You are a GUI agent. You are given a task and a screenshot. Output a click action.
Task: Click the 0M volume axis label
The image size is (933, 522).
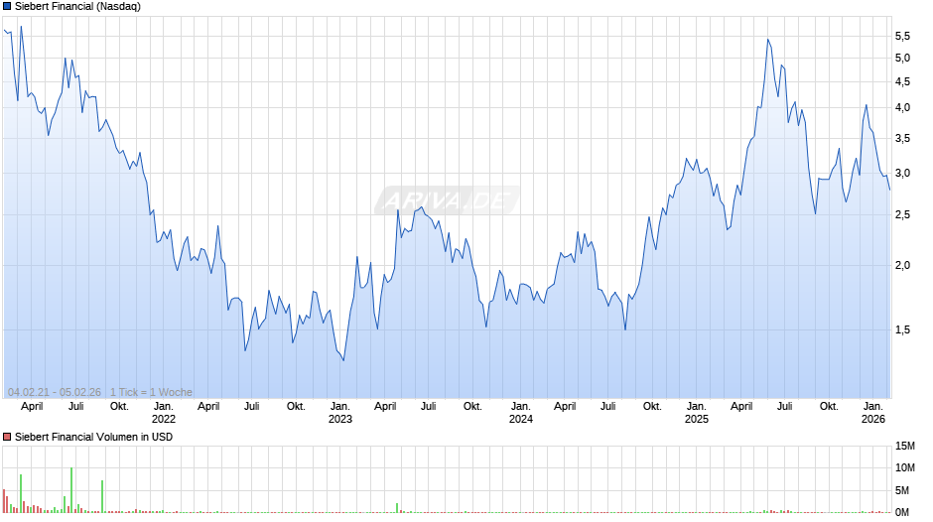(x=902, y=512)
